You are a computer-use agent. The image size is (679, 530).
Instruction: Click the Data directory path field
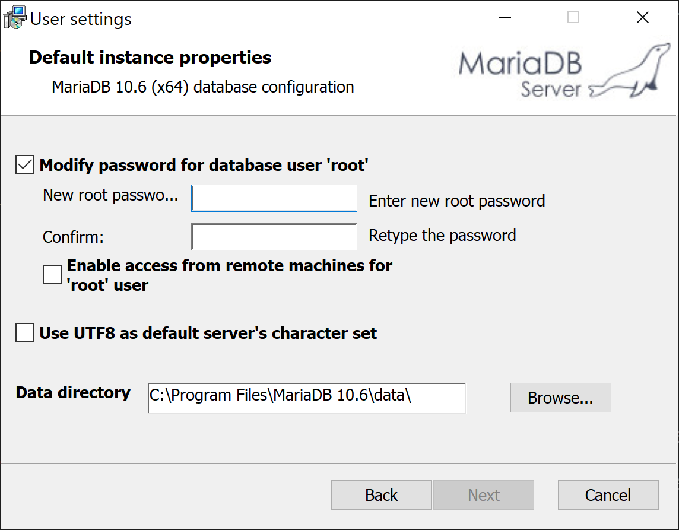click(x=306, y=398)
